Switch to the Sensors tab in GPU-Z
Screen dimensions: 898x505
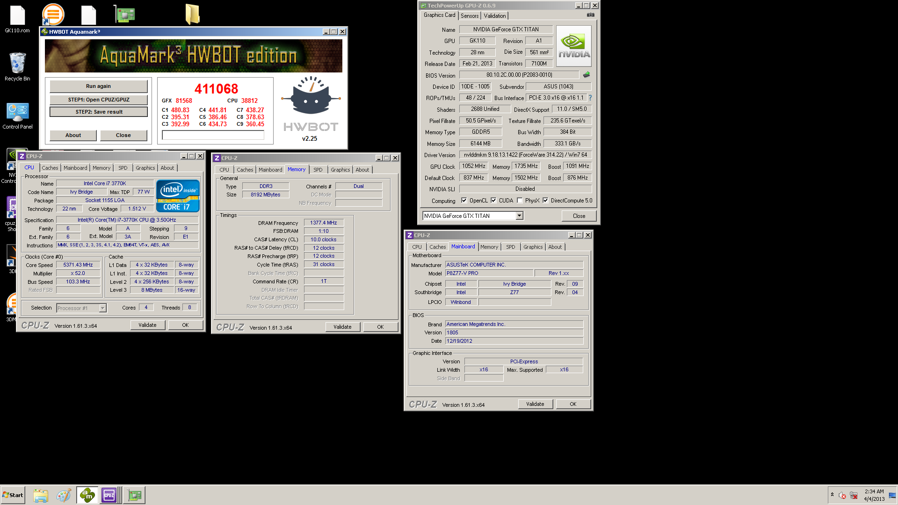(x=470, y=15)
